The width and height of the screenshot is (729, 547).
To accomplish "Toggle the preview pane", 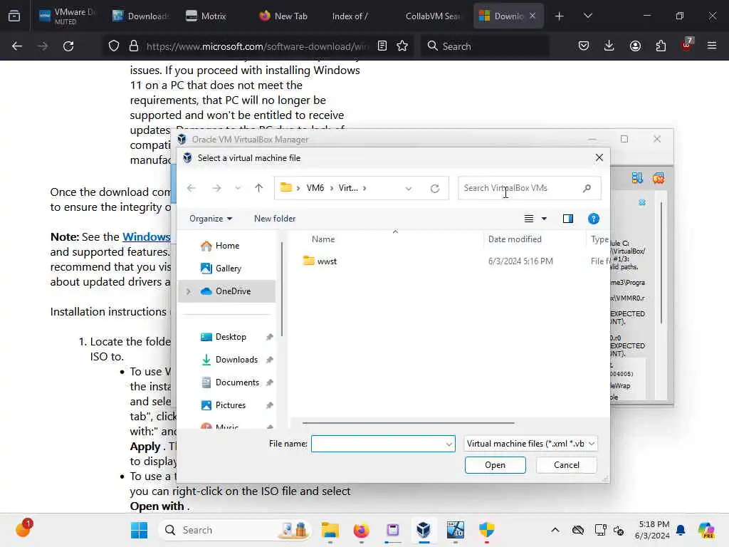I will (x=567, y=219).
